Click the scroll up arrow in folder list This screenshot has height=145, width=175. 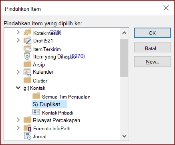tap(124, 33)
